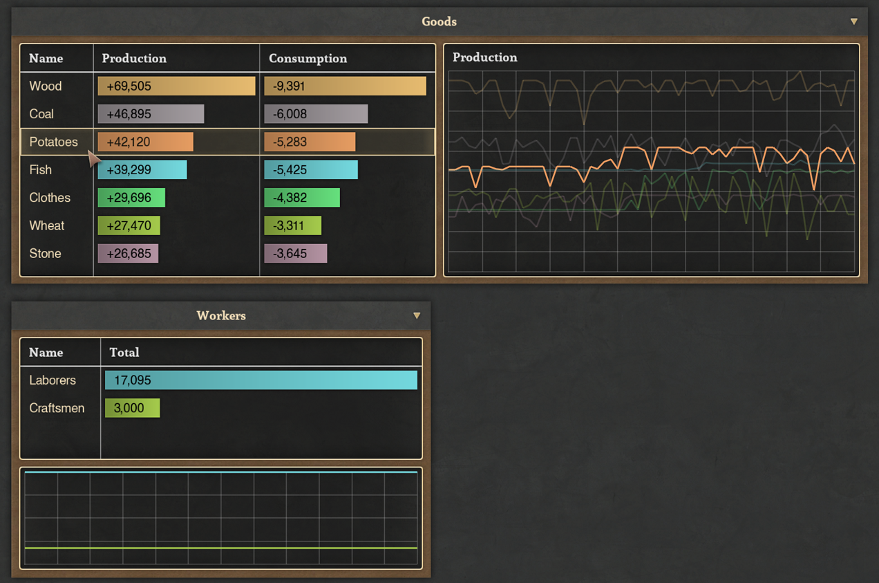Pick the Stone goods row
879x583 pixels.
pyautogui.click(x=46, y=254)
